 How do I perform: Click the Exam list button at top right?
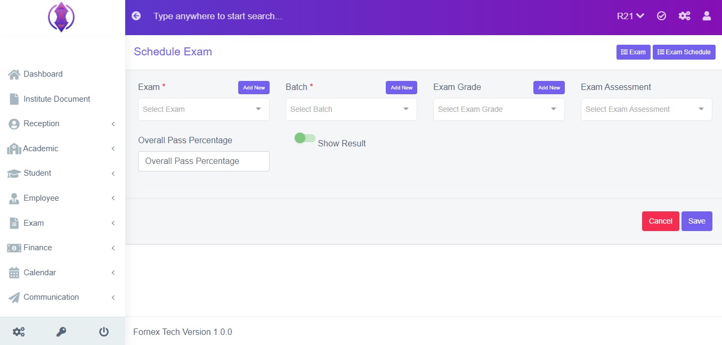point(633,52)
